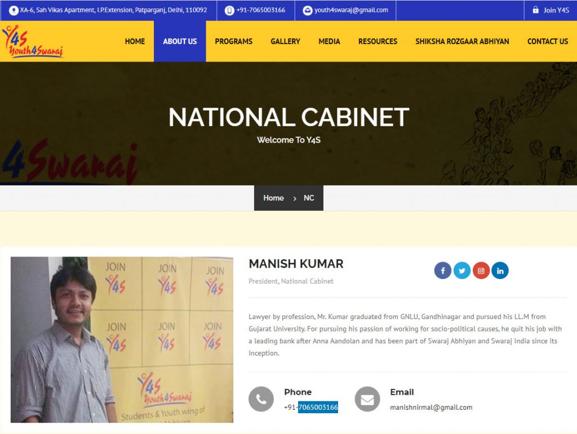Click the Join Y4S link
Screen dimensions: 577x434
tap(556, 10)
